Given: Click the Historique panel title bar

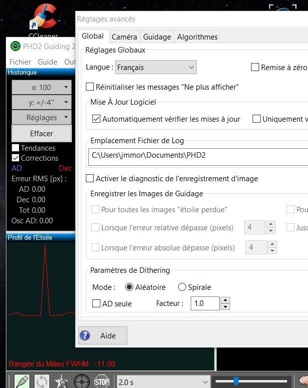Looking at the screenshot, I should coord(41,72).
